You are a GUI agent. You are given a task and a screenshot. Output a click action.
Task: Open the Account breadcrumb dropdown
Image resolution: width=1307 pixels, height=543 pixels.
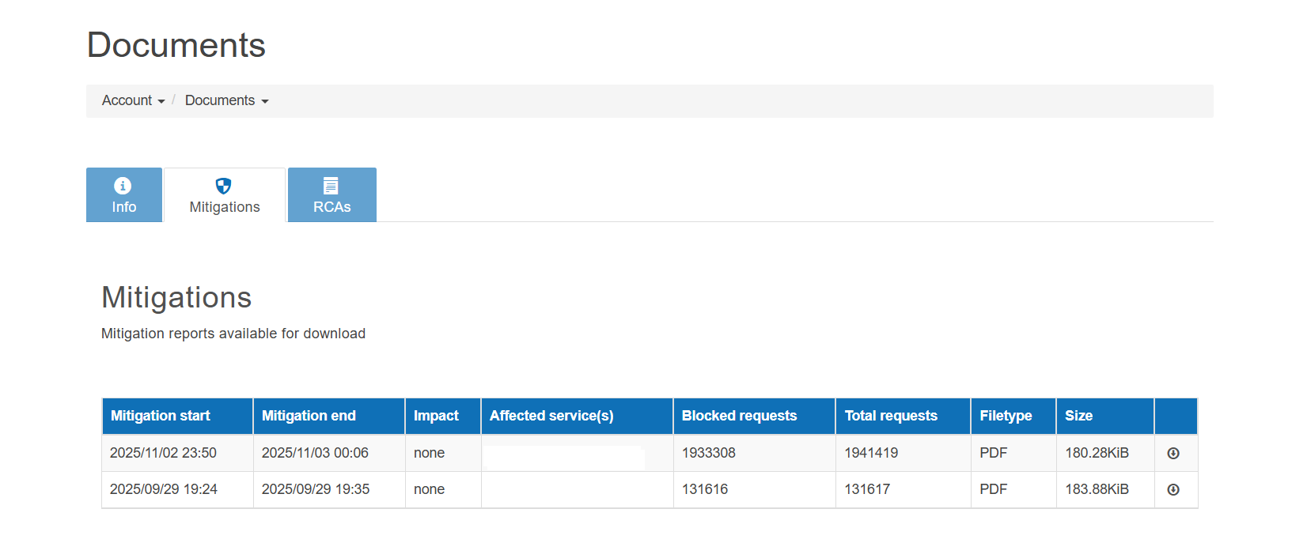pyautogui.click(x=133, y=100)
